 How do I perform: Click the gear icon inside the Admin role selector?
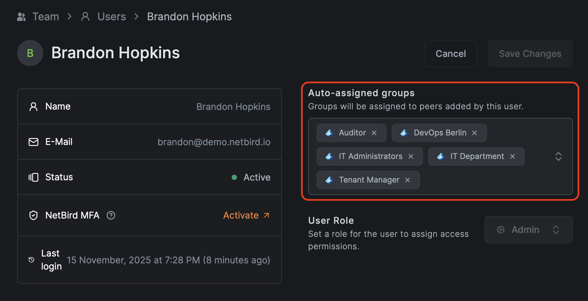point(500,229)
